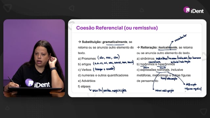Click "b) hipônimos e hiperônimos" item
The width and height of the screenshot is (210, 118).
[156, 64]
